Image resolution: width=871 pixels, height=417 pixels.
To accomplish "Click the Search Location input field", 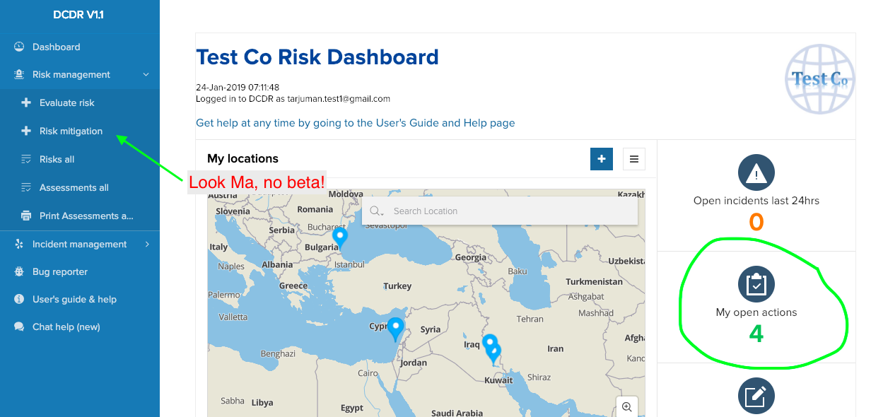I will coord(509,211).
